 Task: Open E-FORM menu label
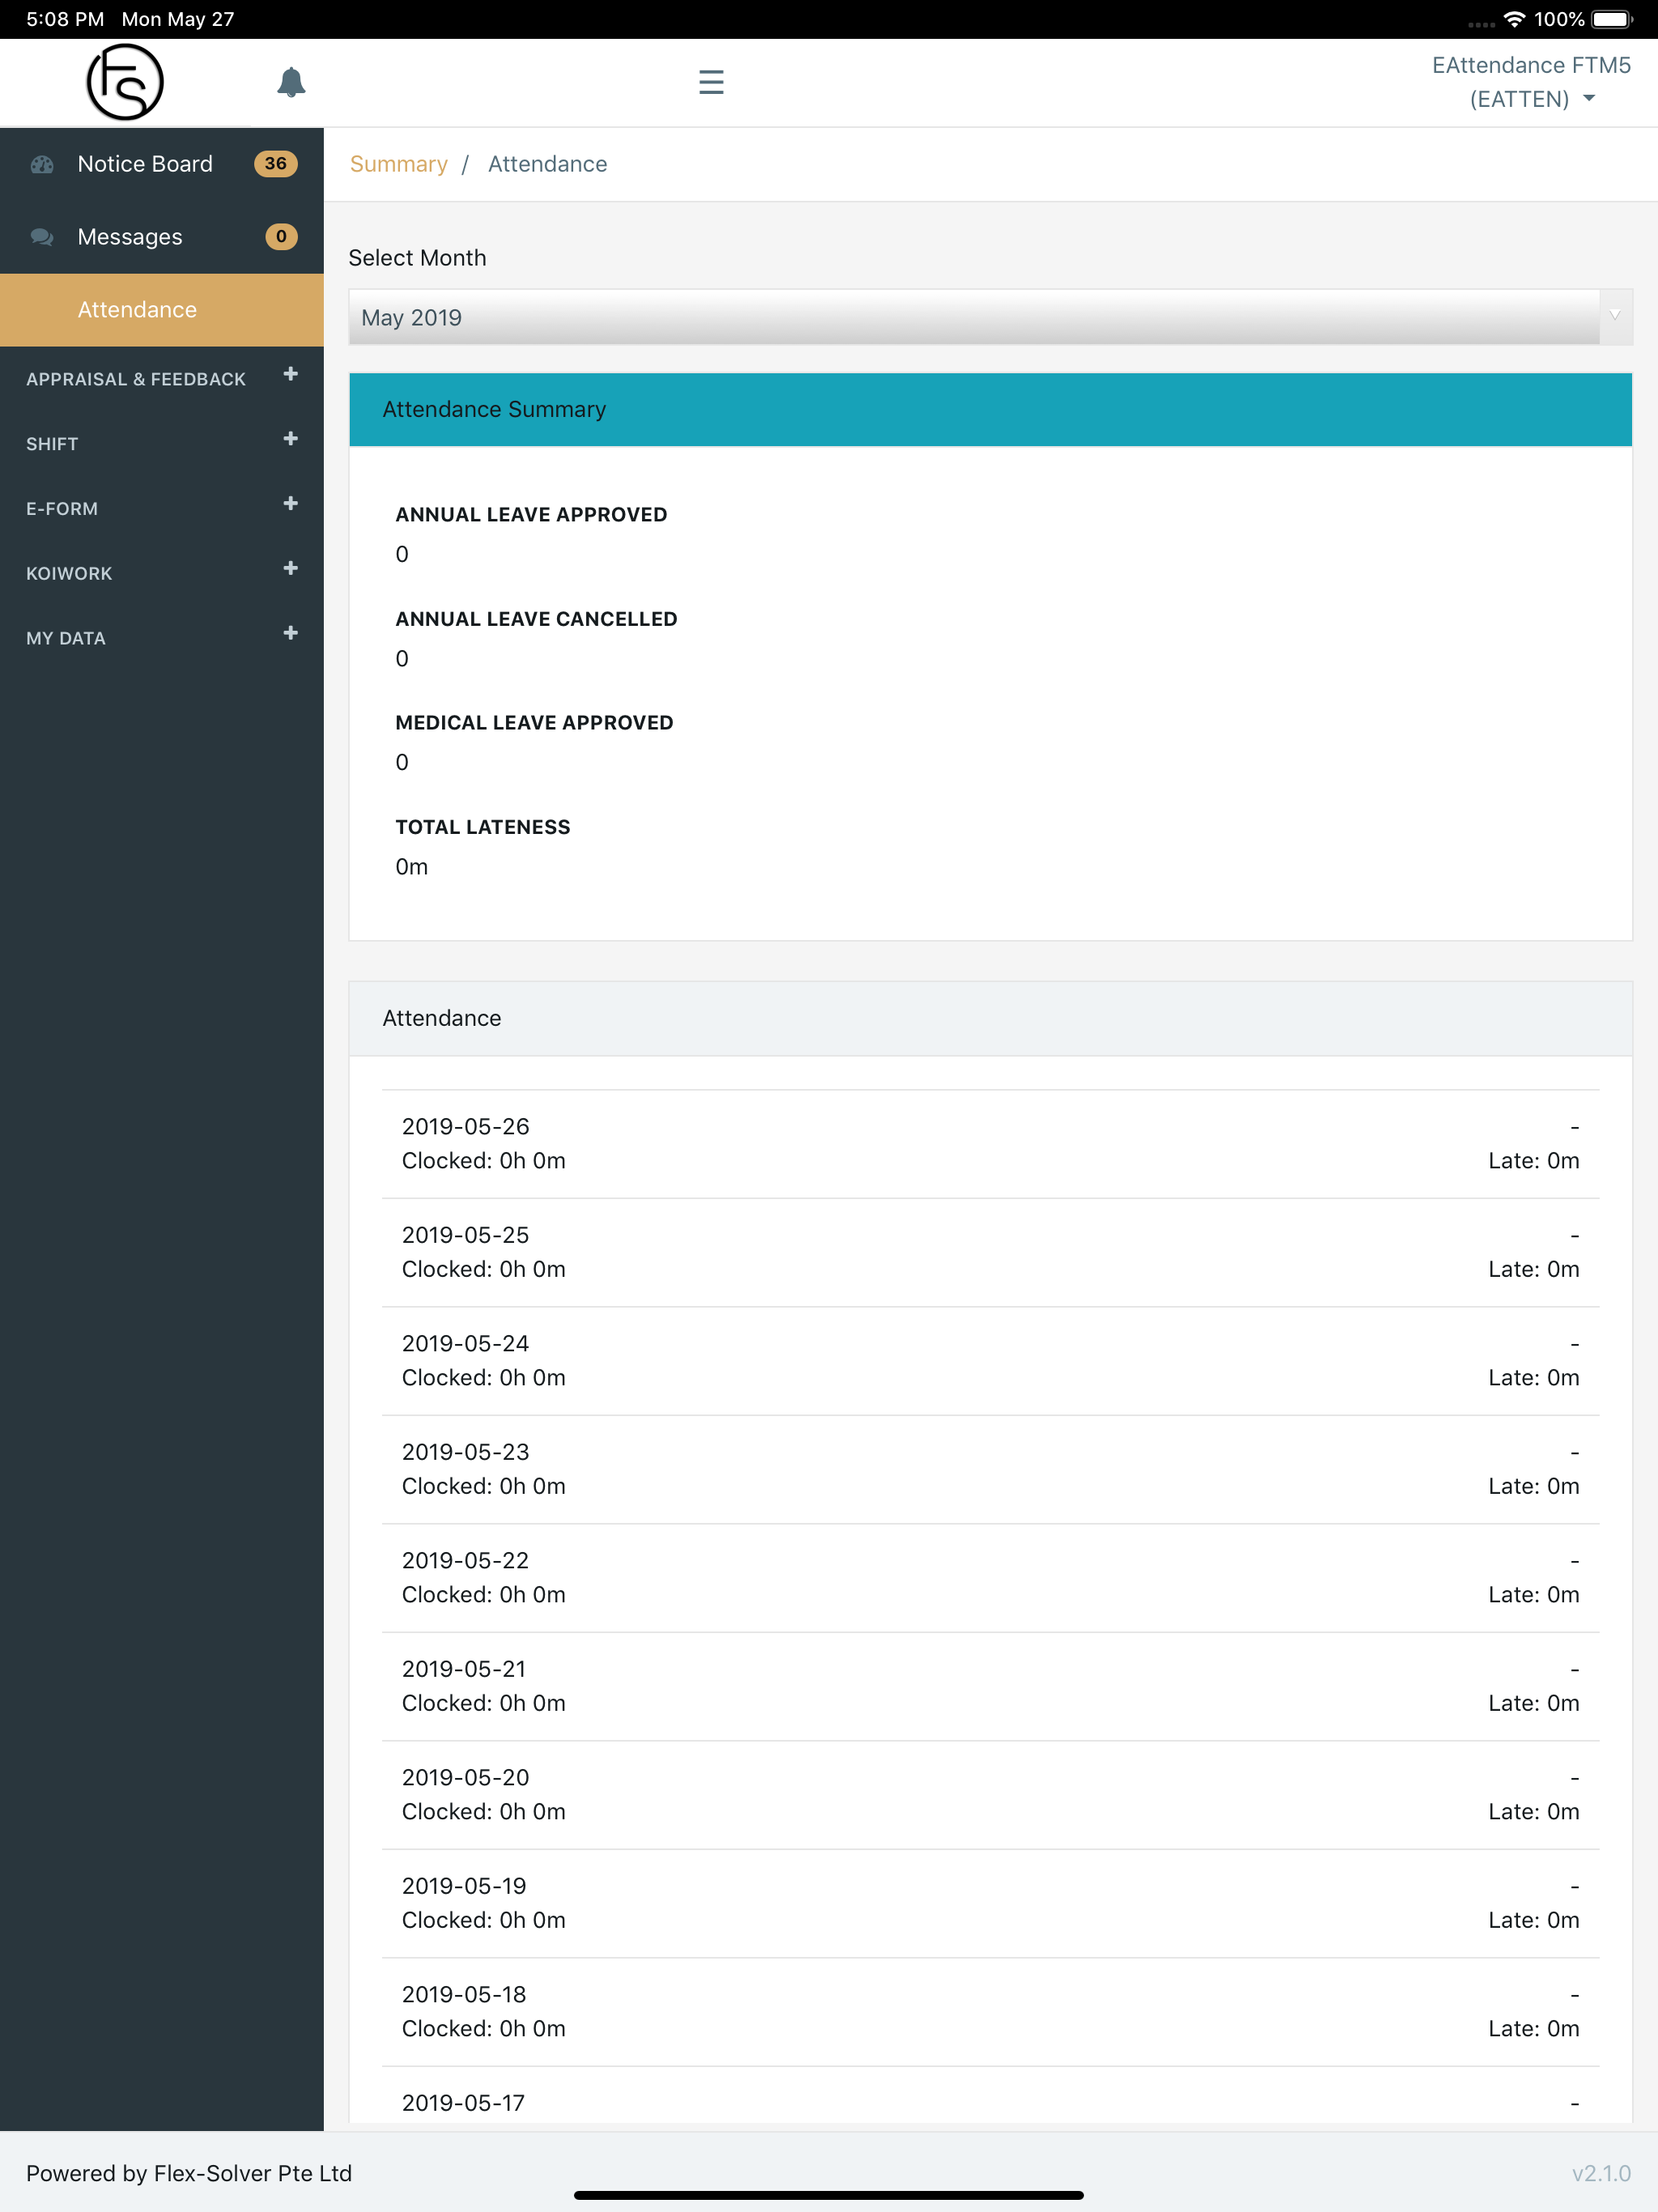point(62,509)
